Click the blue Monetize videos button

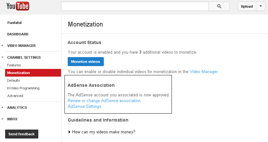86,62
